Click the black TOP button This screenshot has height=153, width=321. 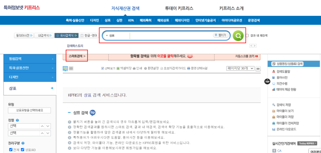(267, 81)
